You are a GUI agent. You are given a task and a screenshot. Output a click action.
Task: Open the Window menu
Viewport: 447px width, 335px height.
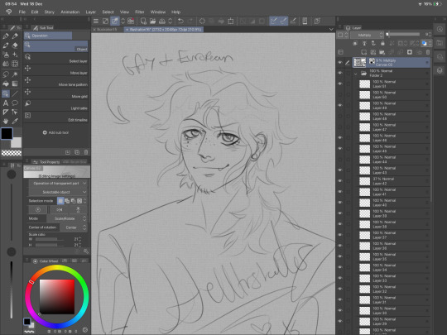pos(158,12)
